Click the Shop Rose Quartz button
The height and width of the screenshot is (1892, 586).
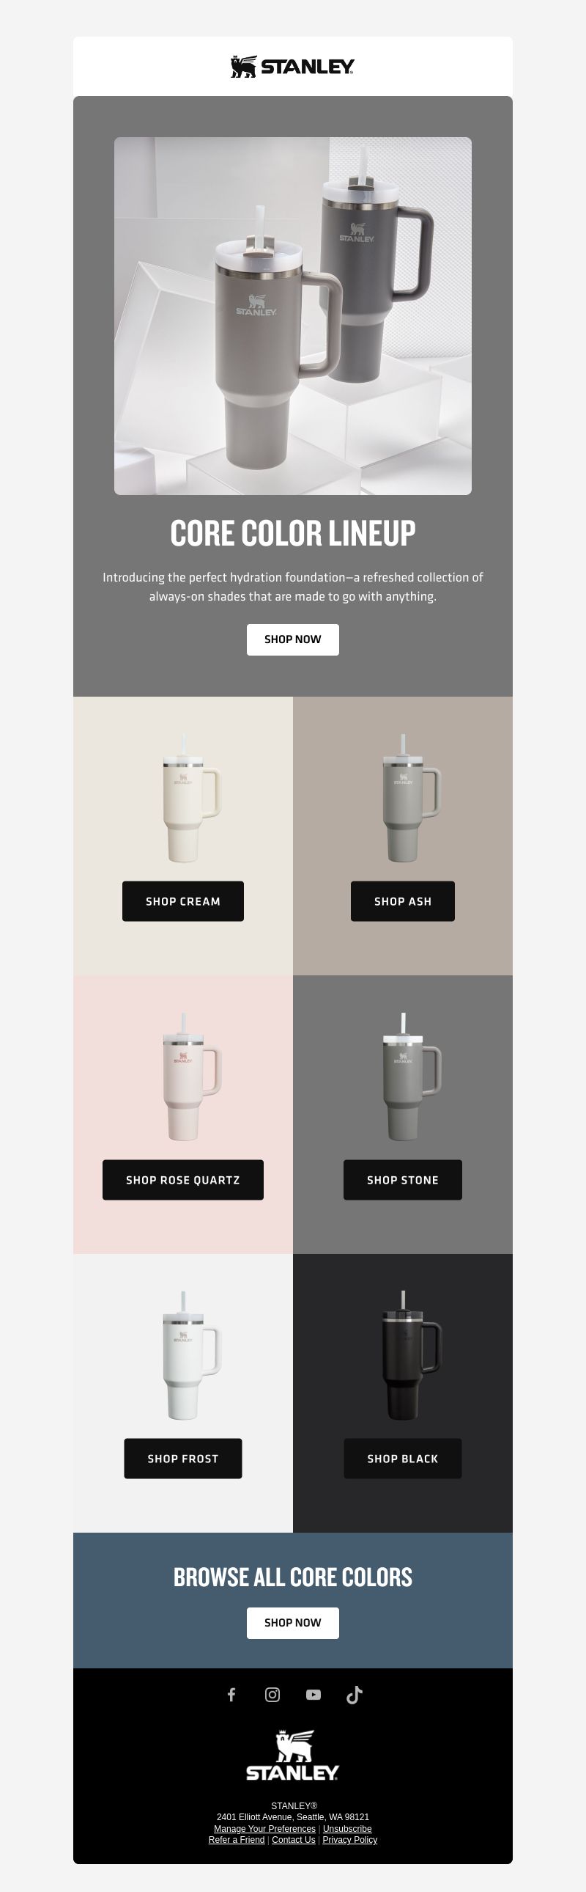click(182, 1179)
